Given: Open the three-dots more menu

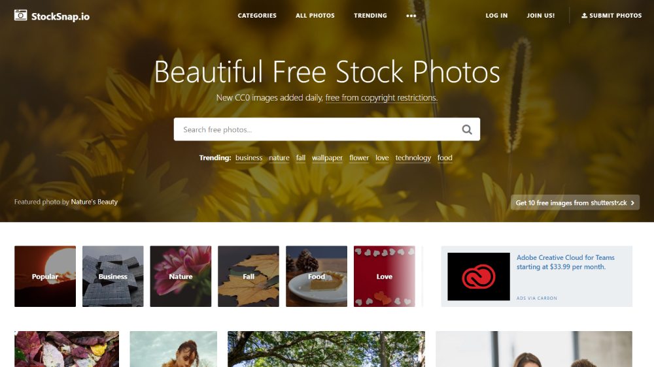Looking at the screenshot, I should tap(411, 16).
